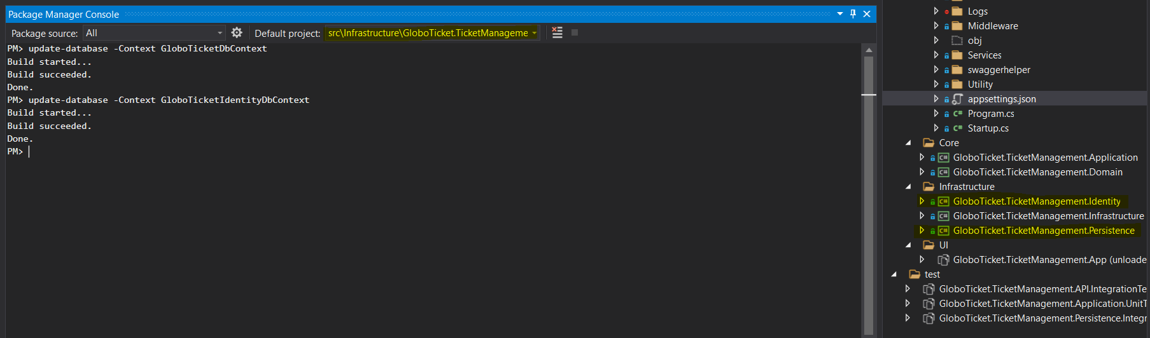
Task: Select GloboTicket Persistence IntegrationTests project
Action: point(1042,318)
